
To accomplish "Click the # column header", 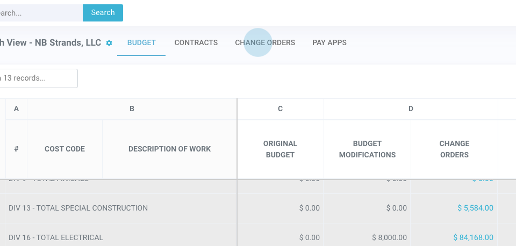I will click(16, 149).
